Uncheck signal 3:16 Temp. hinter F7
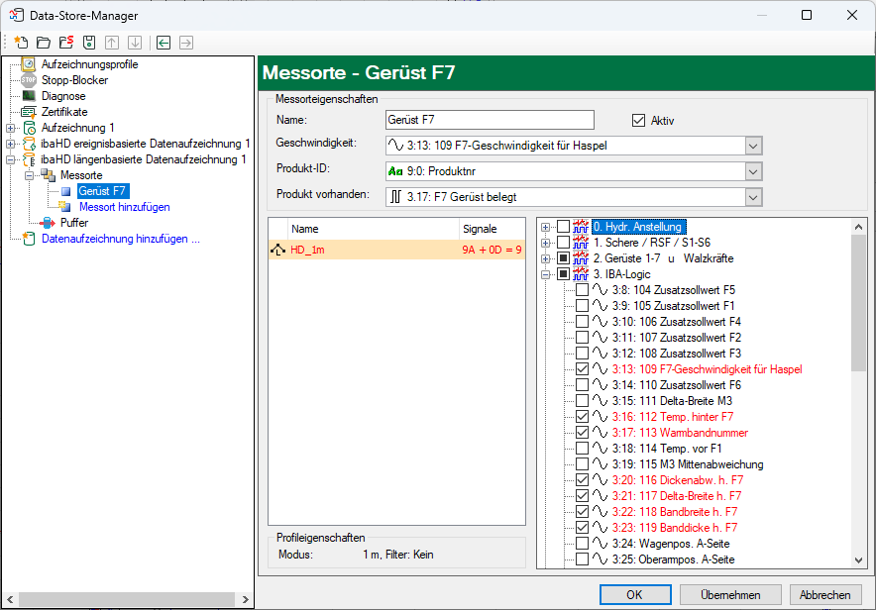This screenshot has width=876, height=610. coord(582,417)
